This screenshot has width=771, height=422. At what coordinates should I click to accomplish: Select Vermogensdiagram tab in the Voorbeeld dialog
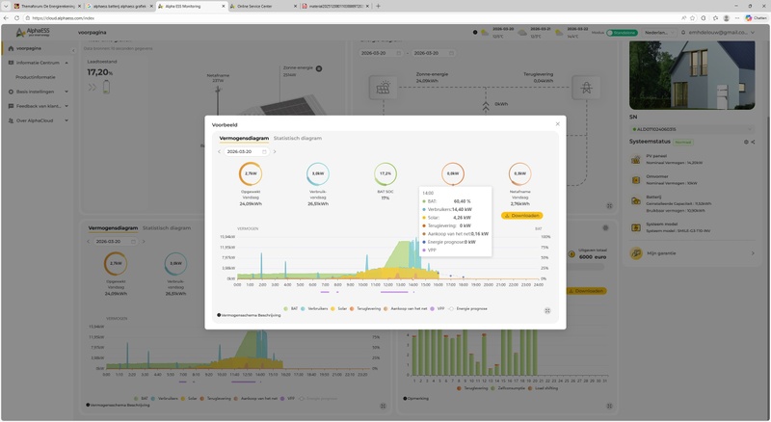244,138
